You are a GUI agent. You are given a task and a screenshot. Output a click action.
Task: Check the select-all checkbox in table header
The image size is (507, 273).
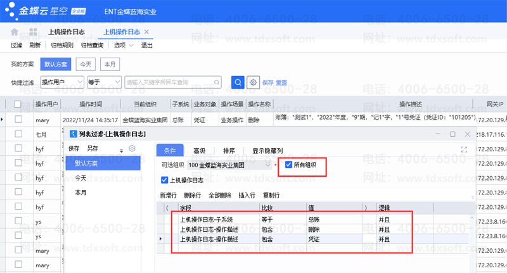(18, 104)
